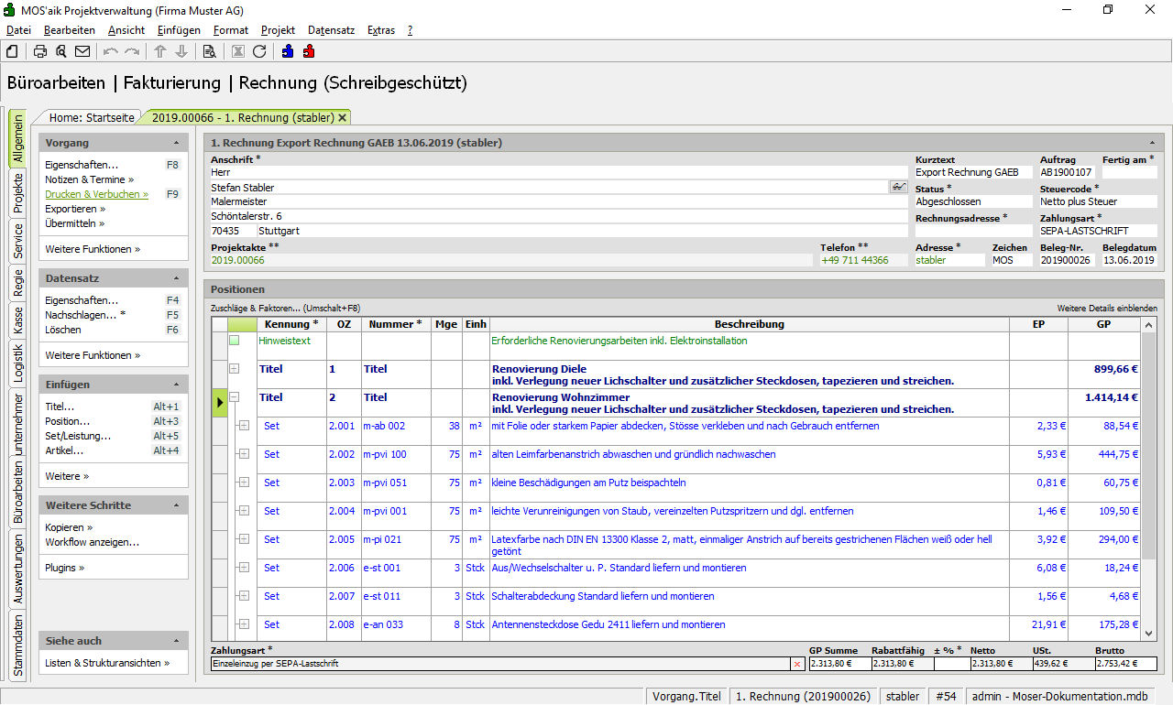1173x705 pixels.
Task: Click the document search toolbar icon
Action: point(209,51)
